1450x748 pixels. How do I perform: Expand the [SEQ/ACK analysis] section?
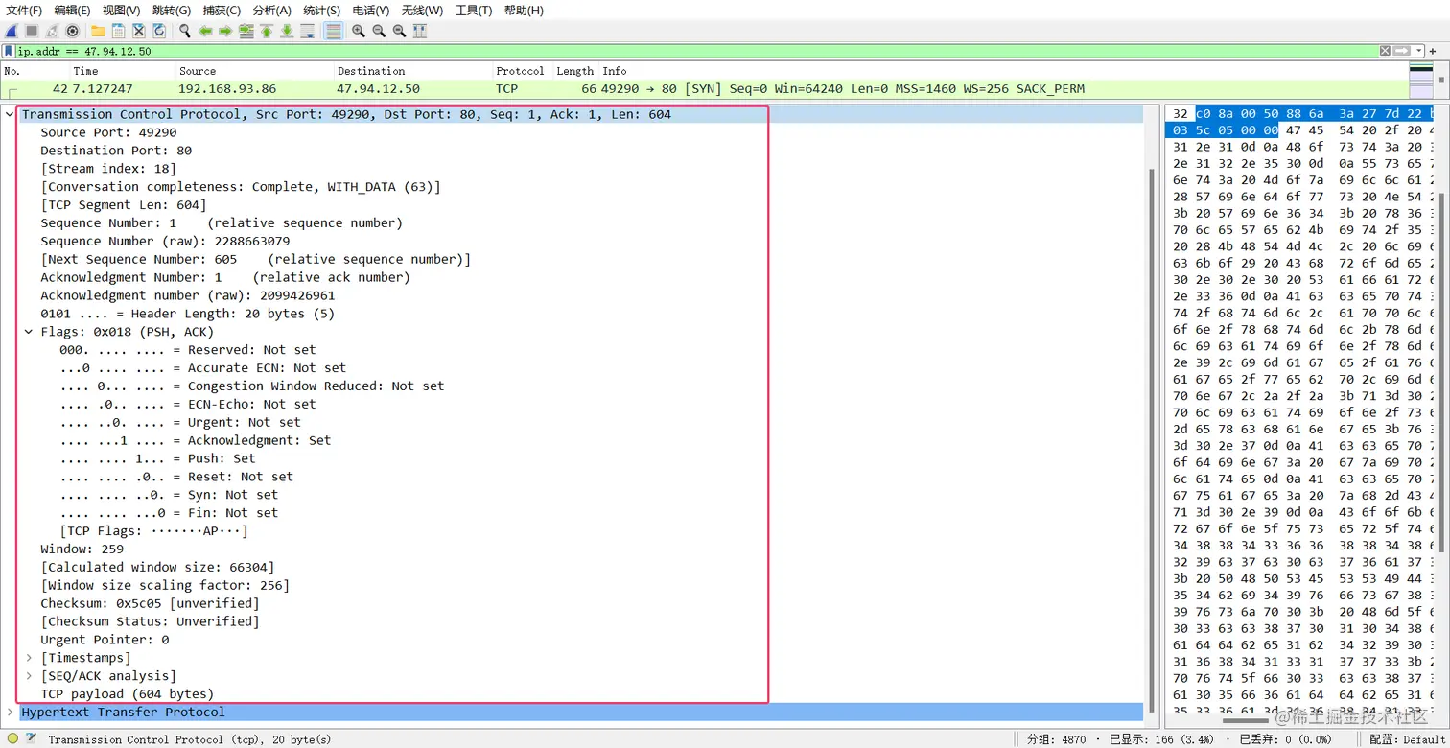(x=29, y=676)
